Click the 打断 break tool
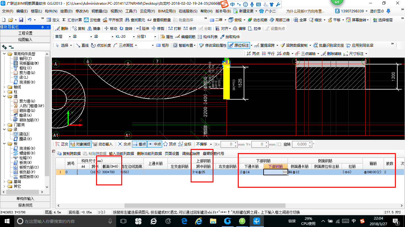 point(175,29)
